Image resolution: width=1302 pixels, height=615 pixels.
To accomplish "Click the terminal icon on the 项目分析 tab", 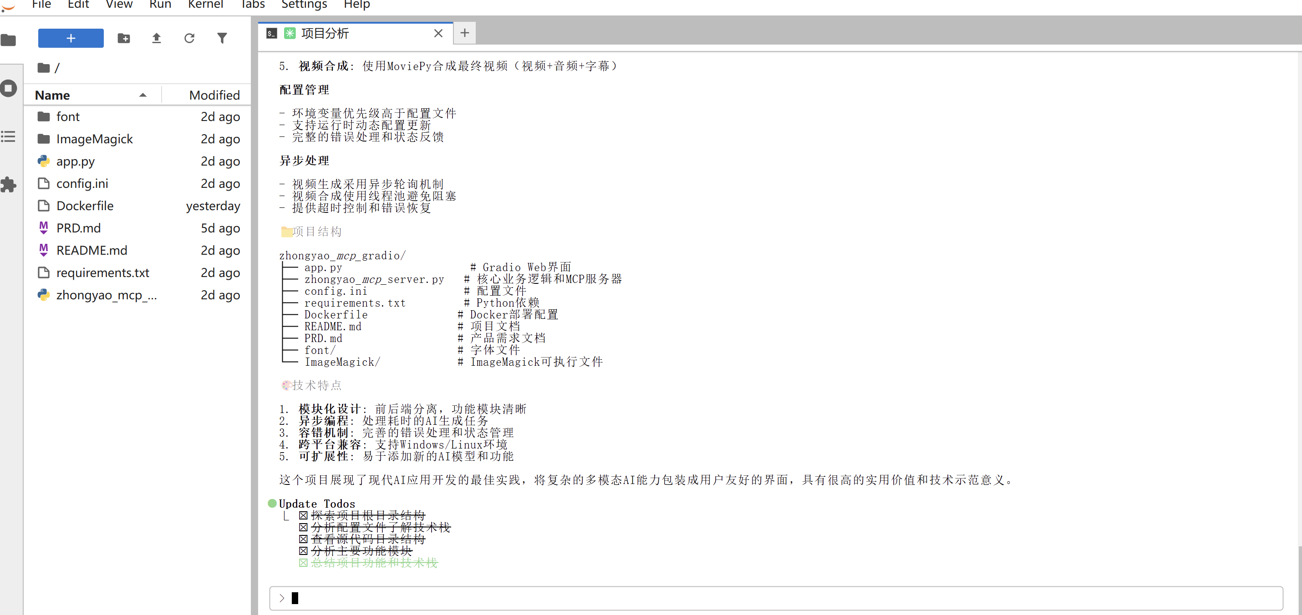I will [271, 33].
